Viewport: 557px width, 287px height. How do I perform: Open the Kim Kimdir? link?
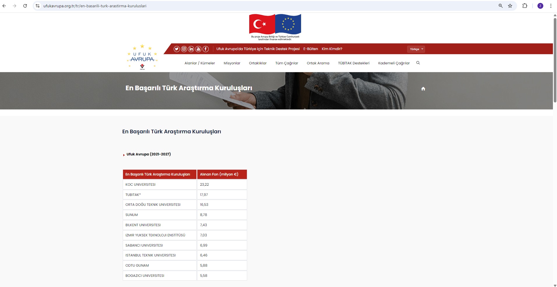[x=332, y=49]
